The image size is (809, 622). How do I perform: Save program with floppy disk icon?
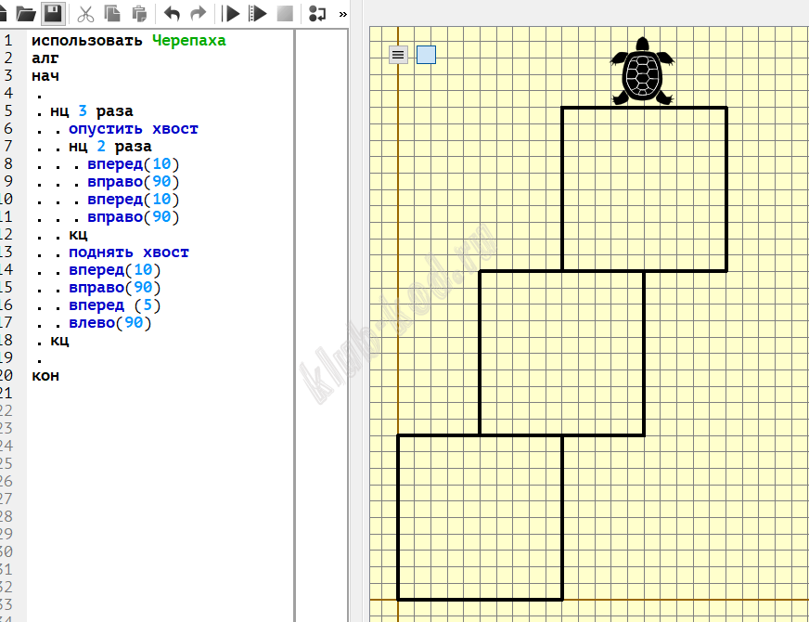[x=53, y=13]
